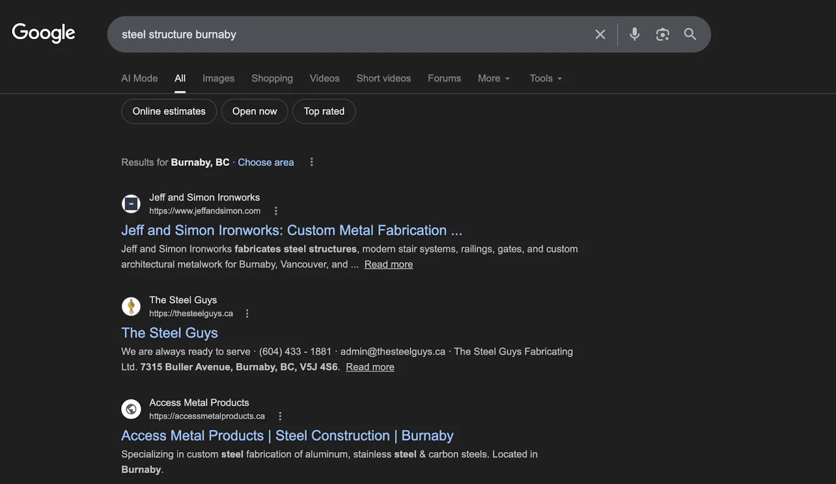Open Jeff and Simon Ironworks result title
The image size is (836, 484).
point(292,230)
